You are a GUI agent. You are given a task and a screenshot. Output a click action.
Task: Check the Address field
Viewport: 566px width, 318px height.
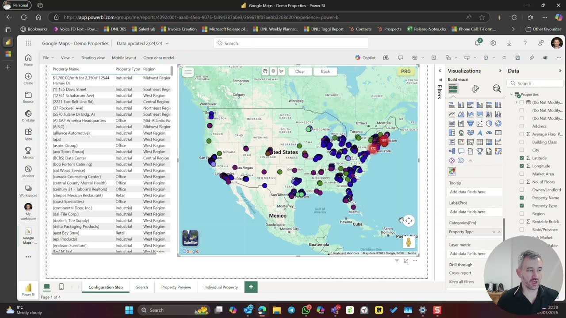(x=522, y=126)
